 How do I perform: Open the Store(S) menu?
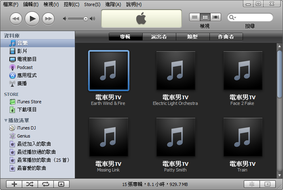tap(92, 4)
